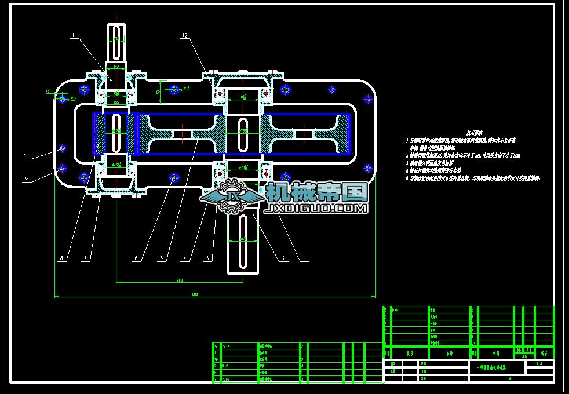The image size is (569, 394).
Task: Click technical requirement line 3
Action: (x=430, y=163)
